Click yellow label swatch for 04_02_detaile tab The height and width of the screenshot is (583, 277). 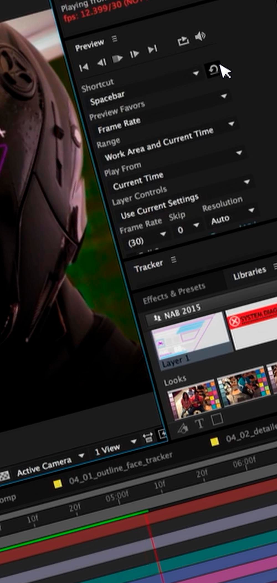pyautogui.click(x=215, y=441)
